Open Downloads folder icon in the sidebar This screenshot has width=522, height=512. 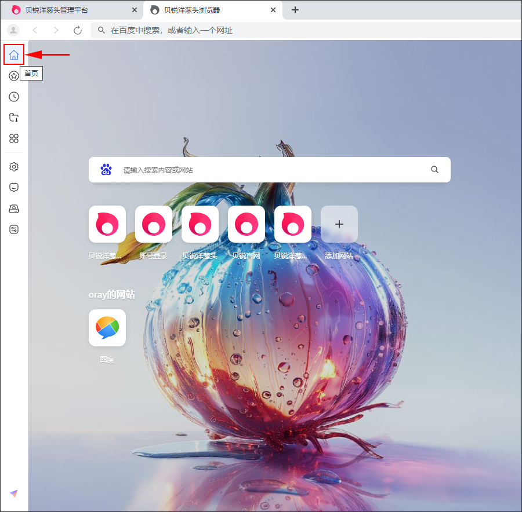click(14, 118)
